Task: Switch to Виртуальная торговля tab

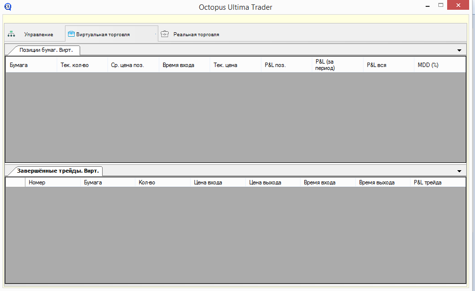Action: tap(111, 34)
